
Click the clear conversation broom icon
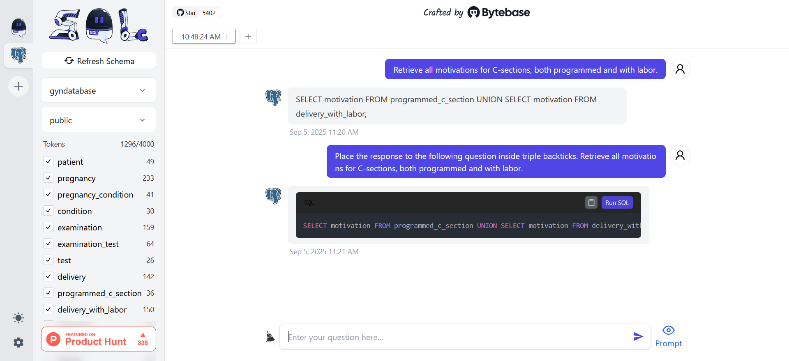pos(270,337)
